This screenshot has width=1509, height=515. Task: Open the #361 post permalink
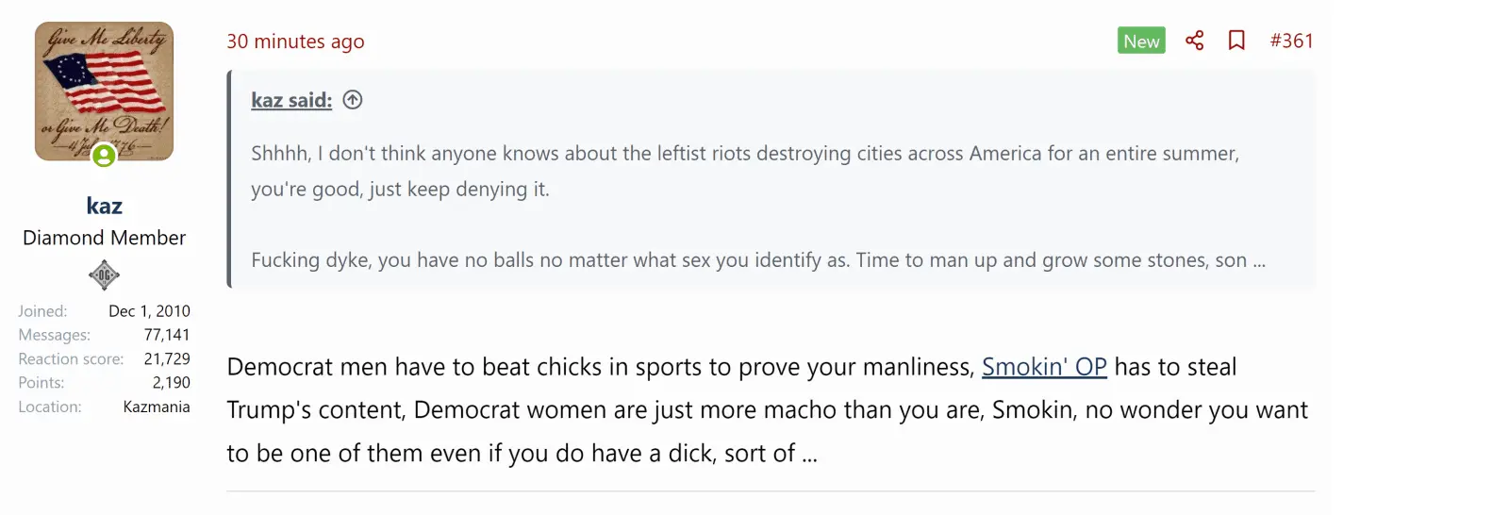(x=1291, y=41)
